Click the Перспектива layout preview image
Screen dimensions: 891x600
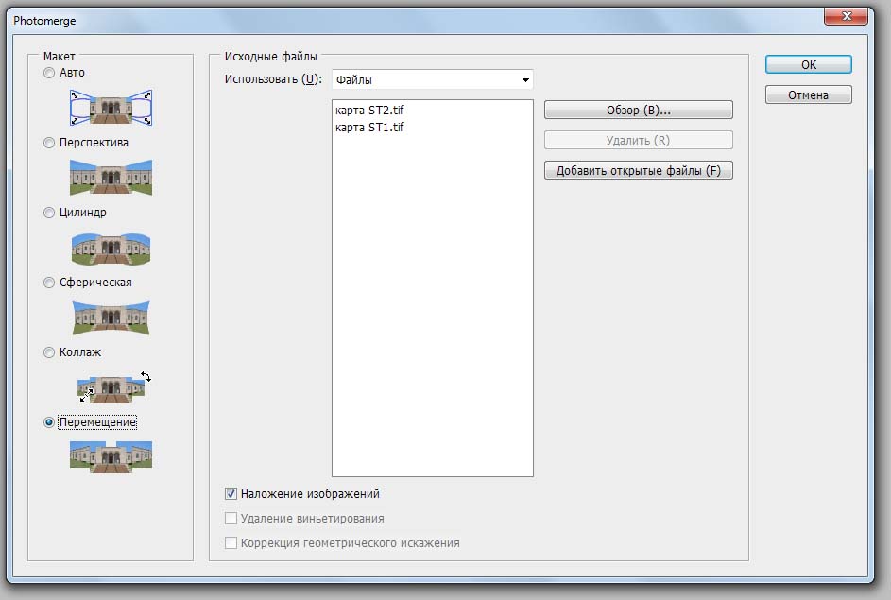(x=111, y=178)
